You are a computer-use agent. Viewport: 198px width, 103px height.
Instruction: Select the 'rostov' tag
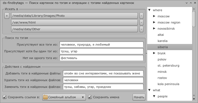[x=162, y=78]
